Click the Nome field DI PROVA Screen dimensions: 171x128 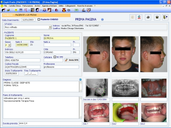pyautogui.click(x=62, y=38)
